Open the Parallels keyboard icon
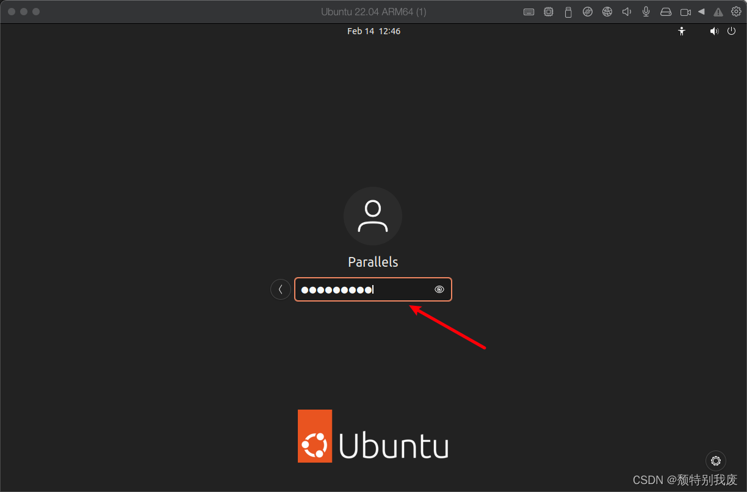 coord(529,12)
